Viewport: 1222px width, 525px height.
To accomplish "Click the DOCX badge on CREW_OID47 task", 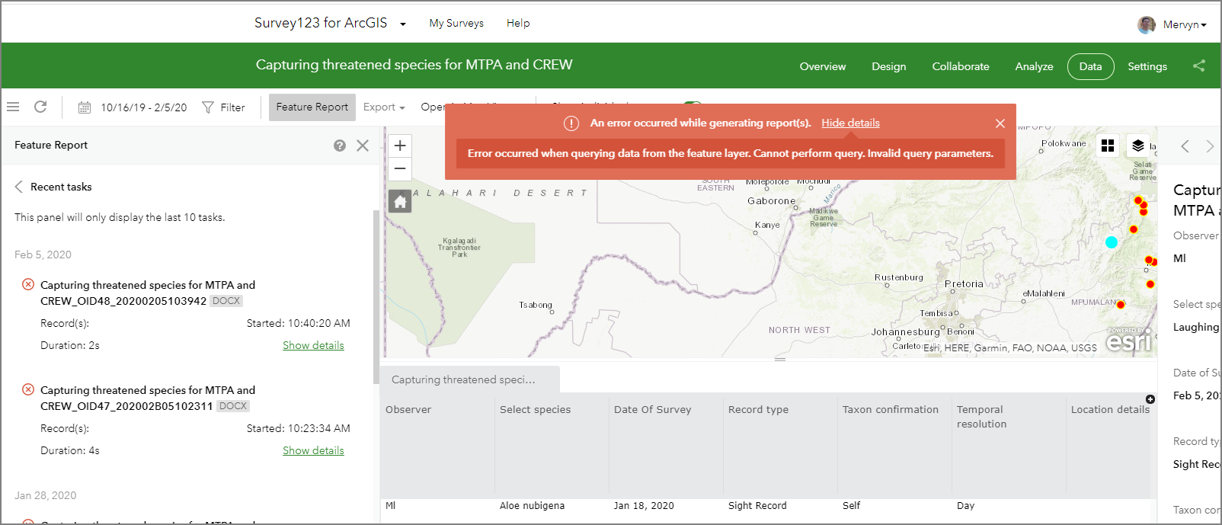I will click(233, 406).
